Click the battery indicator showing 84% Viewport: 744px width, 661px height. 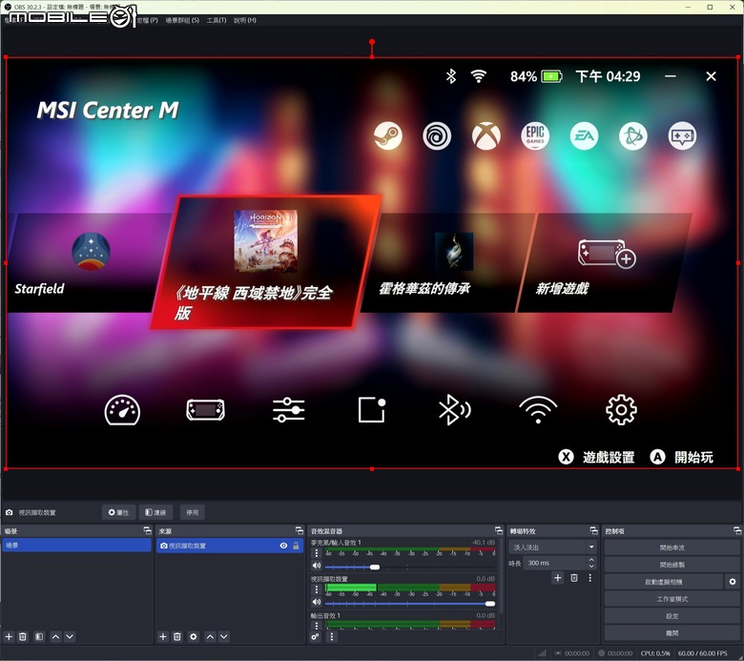536,76
